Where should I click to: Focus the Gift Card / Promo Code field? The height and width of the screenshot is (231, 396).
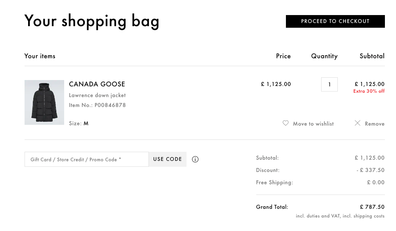[x=87, y=159]
